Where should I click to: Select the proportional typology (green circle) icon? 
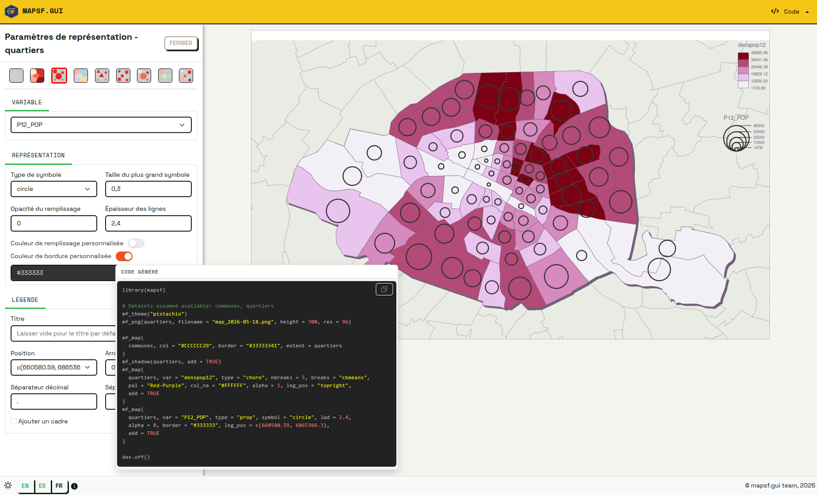165,76
